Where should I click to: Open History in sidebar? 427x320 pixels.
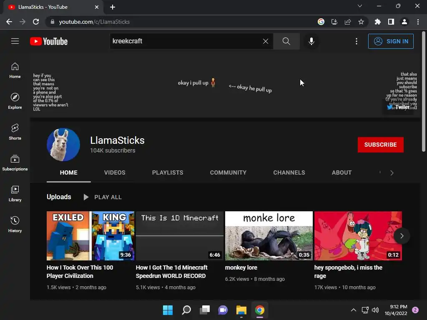coord(15,224)
